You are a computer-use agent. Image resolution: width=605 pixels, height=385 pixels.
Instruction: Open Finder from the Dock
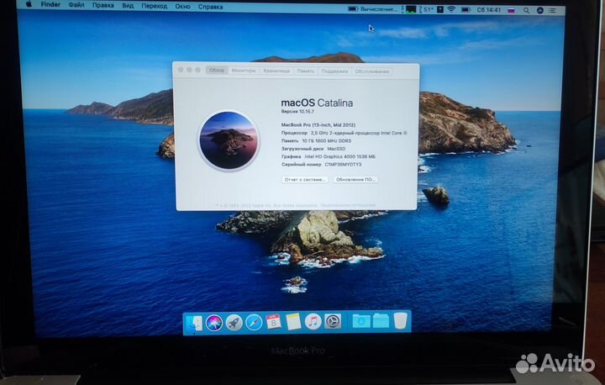tap(194, 323)
